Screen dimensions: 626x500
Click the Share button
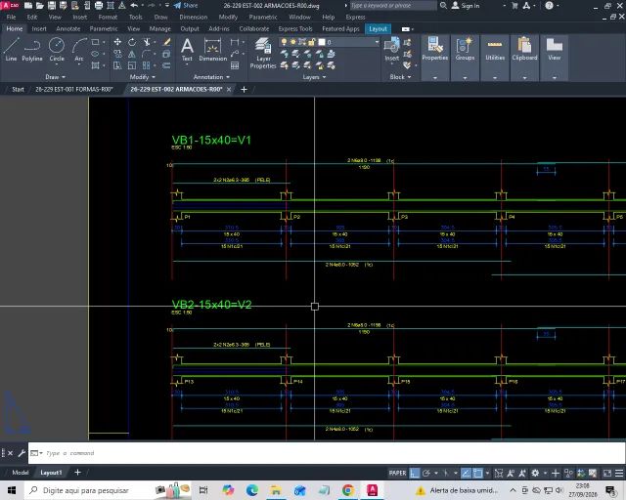tap(186, 6)
